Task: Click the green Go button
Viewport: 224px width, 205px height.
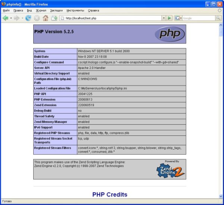Action: coord(169,18)
